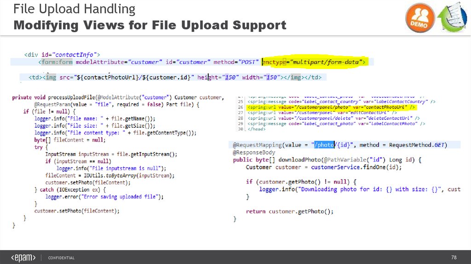Click line 25 label_contact_country spring:message
471x264 pixels.
(341, 102)
